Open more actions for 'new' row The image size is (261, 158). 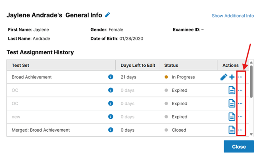tap(240, 117)
